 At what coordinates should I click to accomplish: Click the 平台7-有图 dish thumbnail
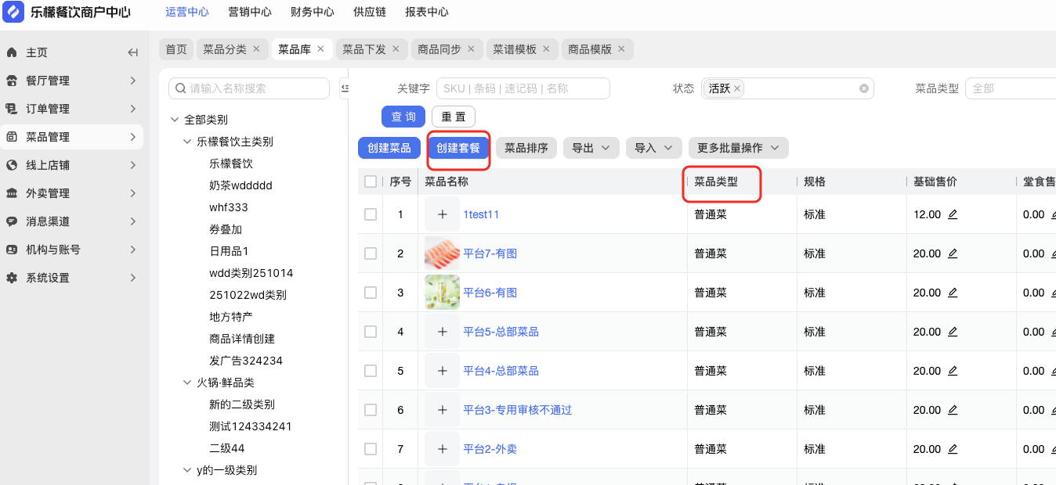pyautogui.click(x=442, y=253)
